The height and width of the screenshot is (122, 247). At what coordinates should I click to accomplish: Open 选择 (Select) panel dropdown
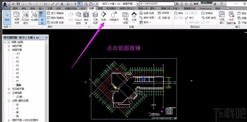(7, 27)
